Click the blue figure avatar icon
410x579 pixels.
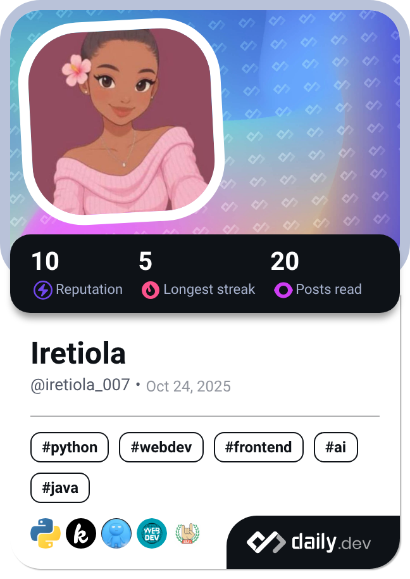116,533
